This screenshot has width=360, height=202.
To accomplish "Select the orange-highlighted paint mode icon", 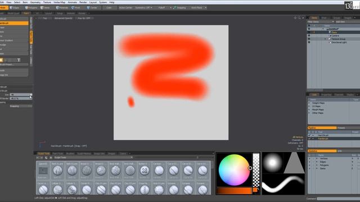I will tap(1, 60).
